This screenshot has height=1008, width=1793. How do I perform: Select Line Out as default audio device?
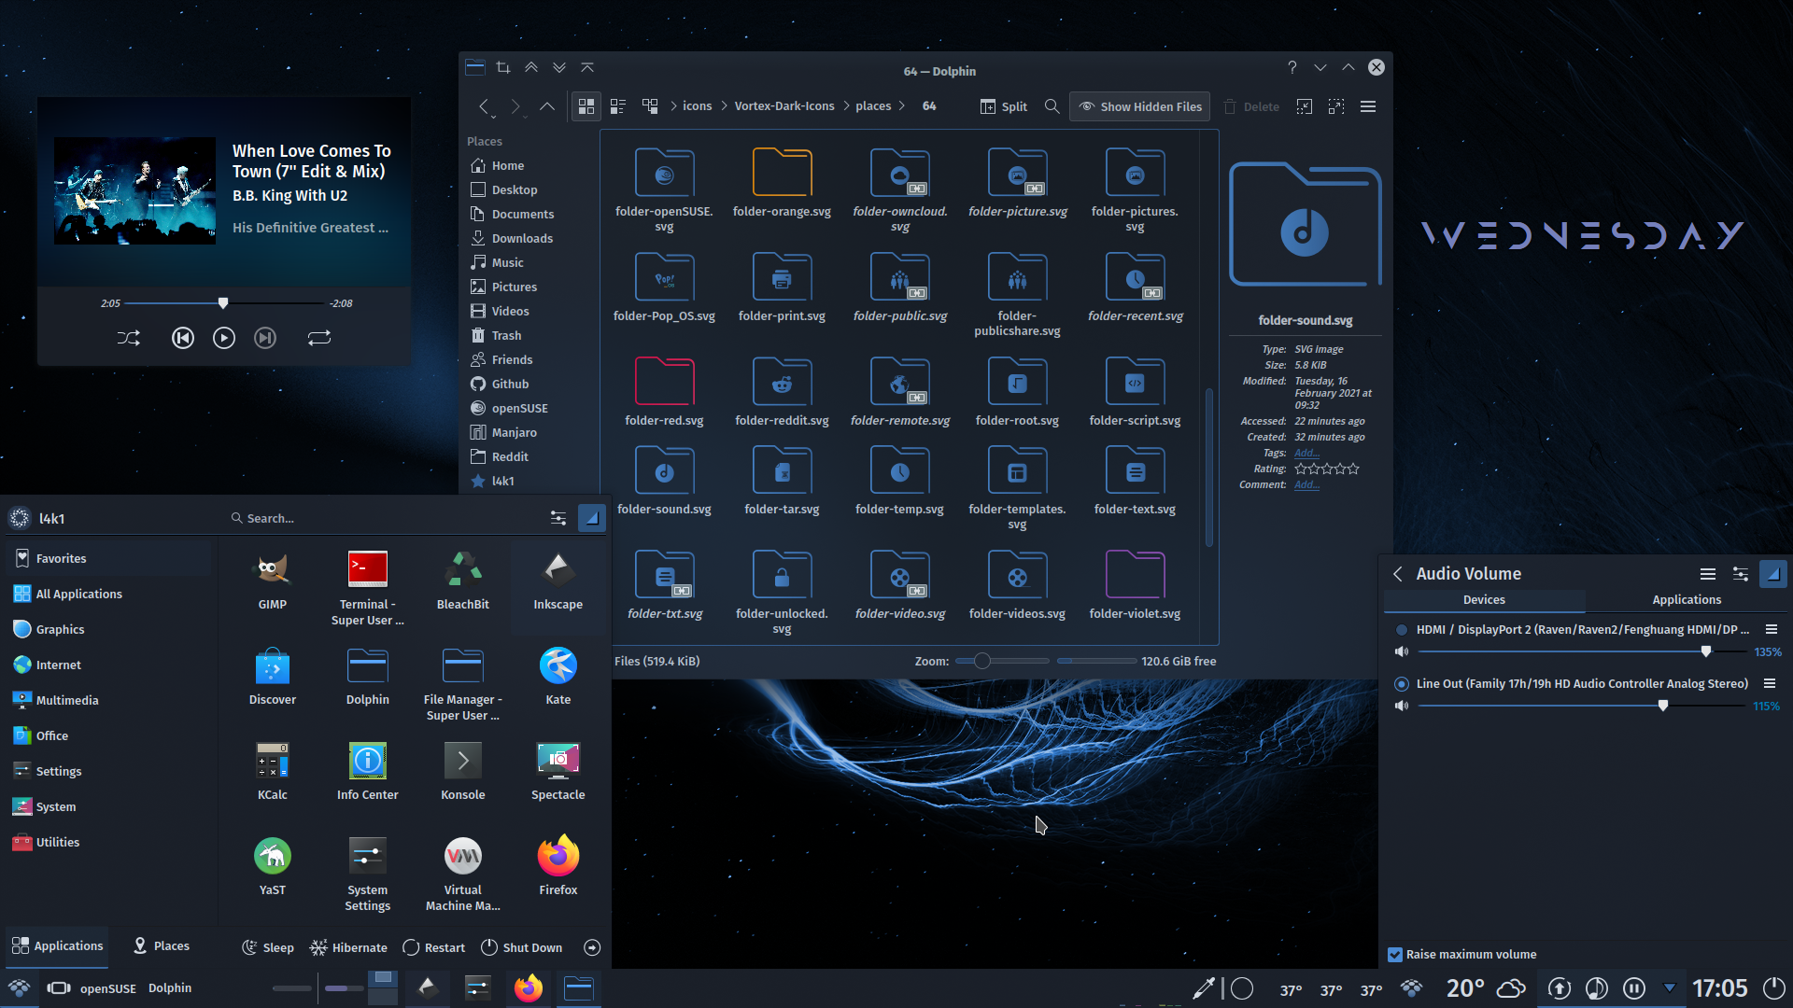tap(1401, 683)
